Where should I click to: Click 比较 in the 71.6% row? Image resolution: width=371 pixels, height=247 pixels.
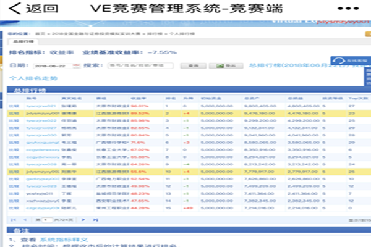click(14, 143)
